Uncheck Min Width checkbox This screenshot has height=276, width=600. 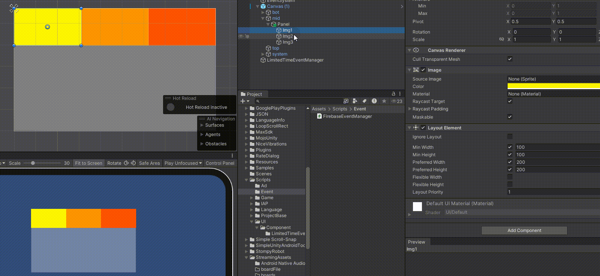click(x=510, y=147)
